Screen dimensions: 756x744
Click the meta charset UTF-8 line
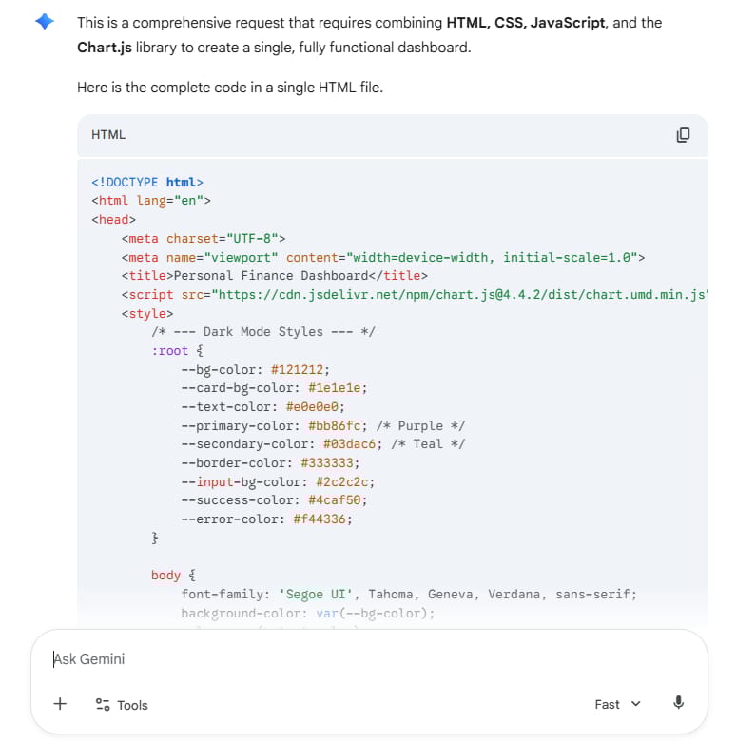pyautogui.click(x=203, y=239)
